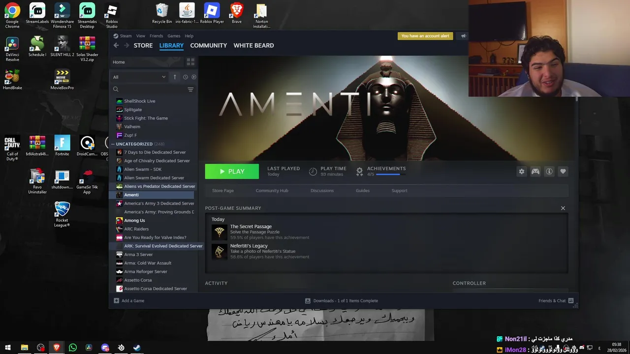Image resolution: width=630 pixels, height=354 pixels.
Task: Open Amenti Store Page link
Action: [x=223, y=191]
